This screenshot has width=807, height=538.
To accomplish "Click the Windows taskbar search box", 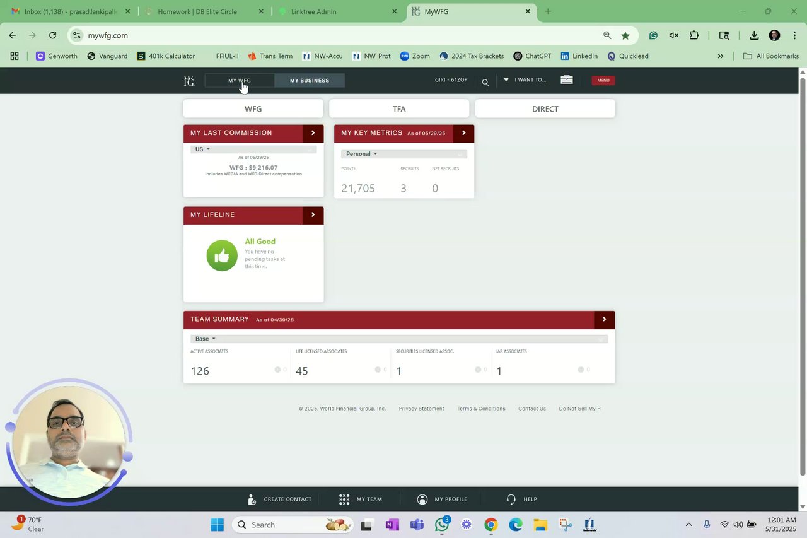I will coord(293,525).
